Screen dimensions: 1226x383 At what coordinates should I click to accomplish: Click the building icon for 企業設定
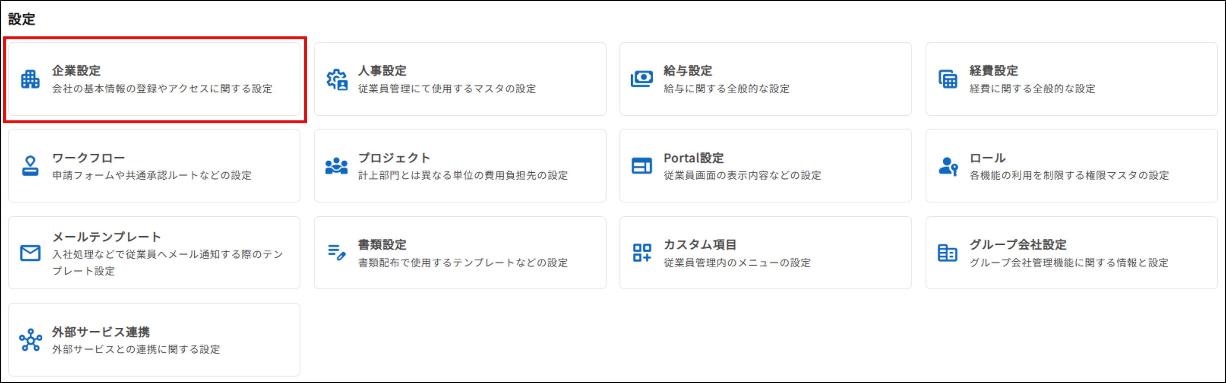click(30, 79)
